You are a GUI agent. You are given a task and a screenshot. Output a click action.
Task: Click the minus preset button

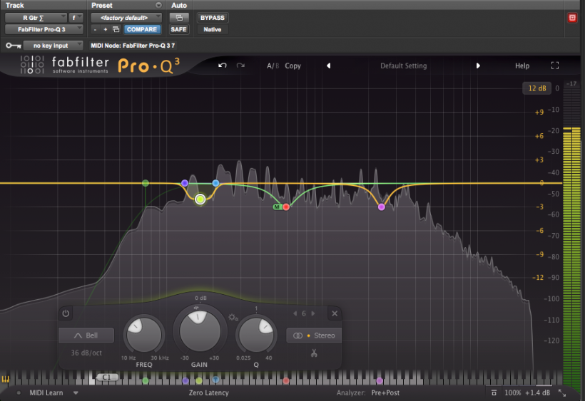tap(95, 29)
